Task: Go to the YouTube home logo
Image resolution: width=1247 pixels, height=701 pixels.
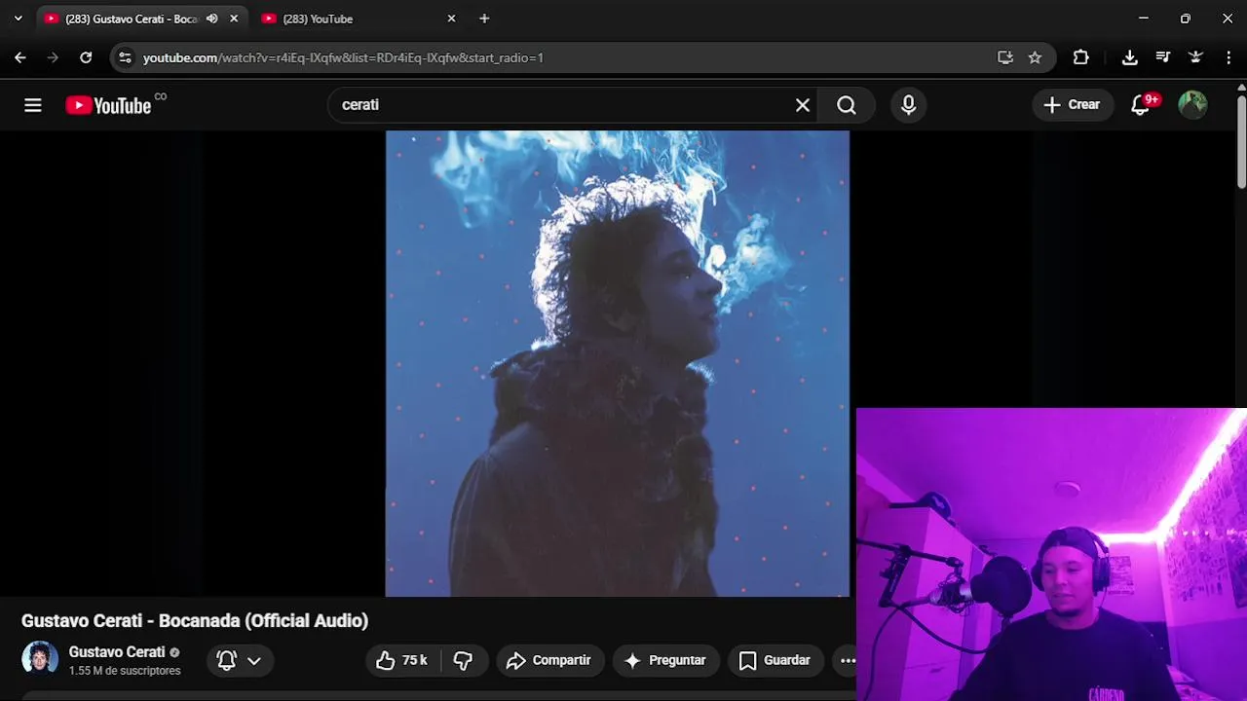Action: [108, 105]
